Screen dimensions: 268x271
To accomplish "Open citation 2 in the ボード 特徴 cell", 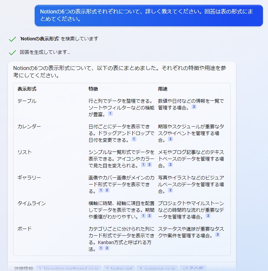I will (107, 248).
